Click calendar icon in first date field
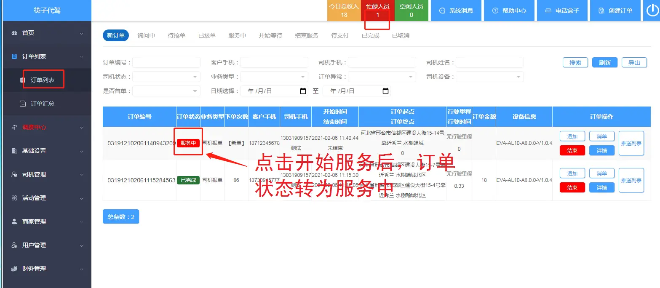 tap(303, 91)
